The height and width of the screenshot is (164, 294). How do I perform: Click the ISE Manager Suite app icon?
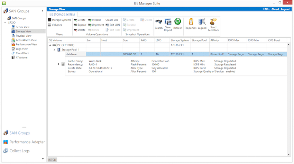coord(4,3)
